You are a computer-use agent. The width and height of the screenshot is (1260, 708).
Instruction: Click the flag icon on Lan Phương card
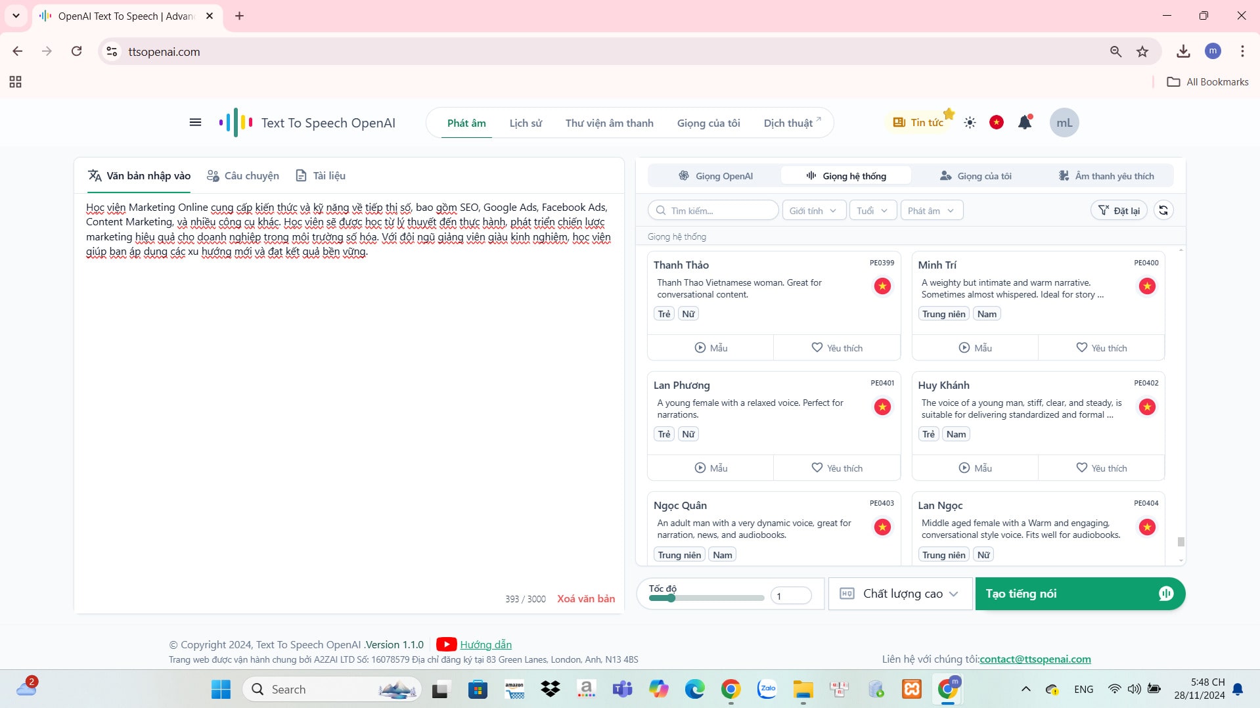882,407
